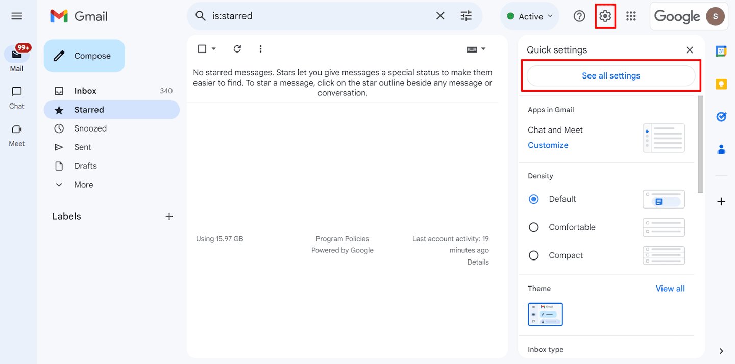Image resolution: width=735 pixels, height=364 pixels.
Task: Select Comfortable density radio button
Action: click(534, 227)
